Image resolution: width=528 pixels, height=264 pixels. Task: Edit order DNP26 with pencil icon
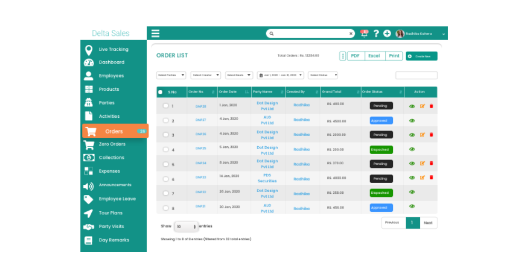(x=422, y=135)
